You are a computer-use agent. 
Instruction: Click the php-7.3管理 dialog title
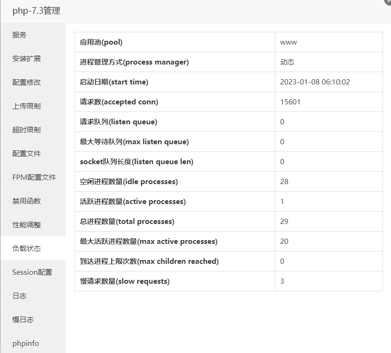pos(37,11)
